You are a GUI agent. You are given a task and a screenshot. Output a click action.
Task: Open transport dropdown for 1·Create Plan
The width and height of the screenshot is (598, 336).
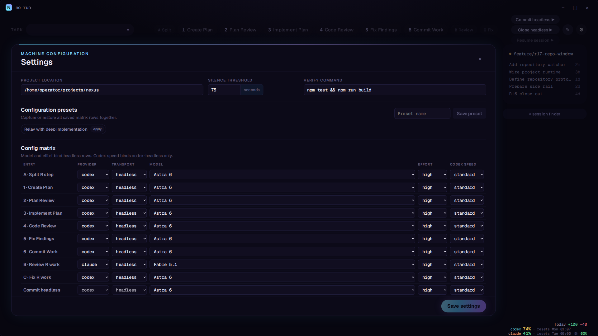129,187
